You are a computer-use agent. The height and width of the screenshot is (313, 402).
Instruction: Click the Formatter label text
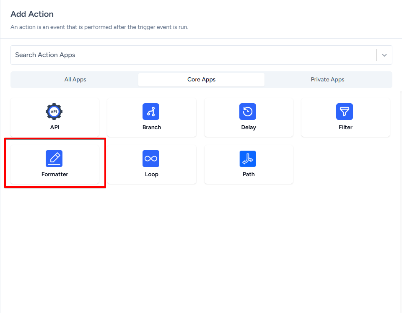coord(55,174)
